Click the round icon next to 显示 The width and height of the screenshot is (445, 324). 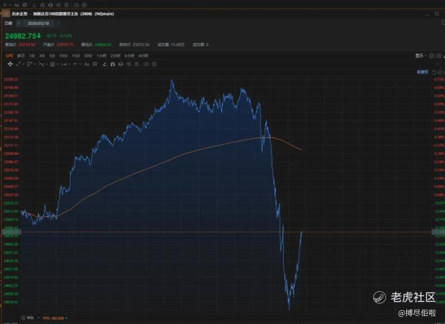click(431, 56)
